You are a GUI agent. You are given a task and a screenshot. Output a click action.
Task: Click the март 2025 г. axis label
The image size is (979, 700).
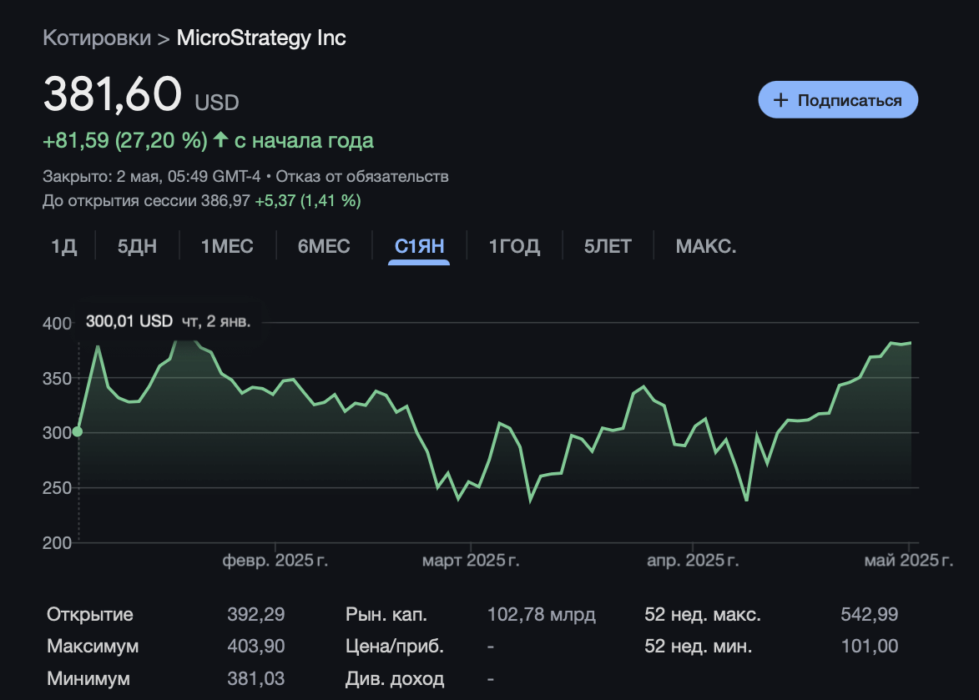471,560
